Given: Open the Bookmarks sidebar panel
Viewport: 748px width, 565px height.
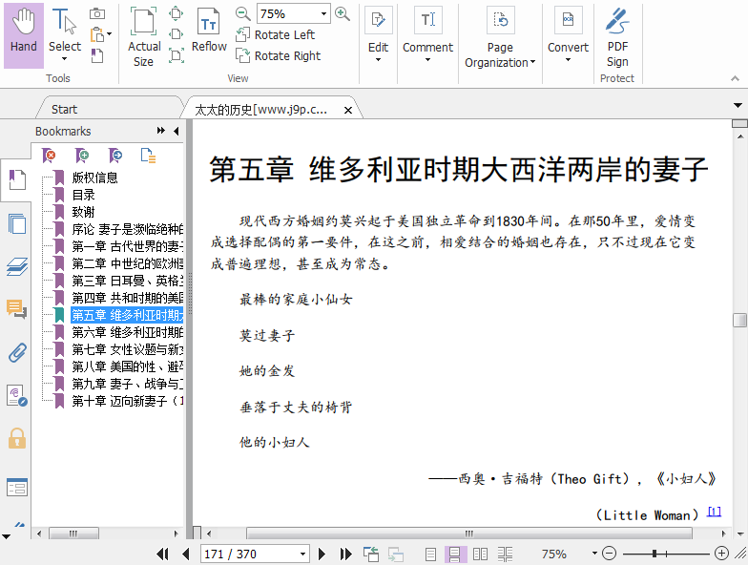Looking at the screenshot, I should (17, 179).
